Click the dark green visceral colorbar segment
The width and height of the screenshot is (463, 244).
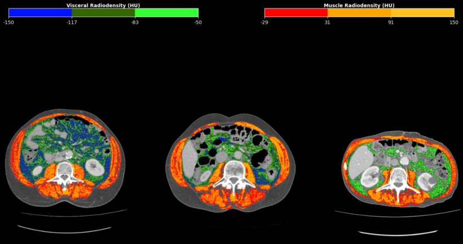pos(103,12)
